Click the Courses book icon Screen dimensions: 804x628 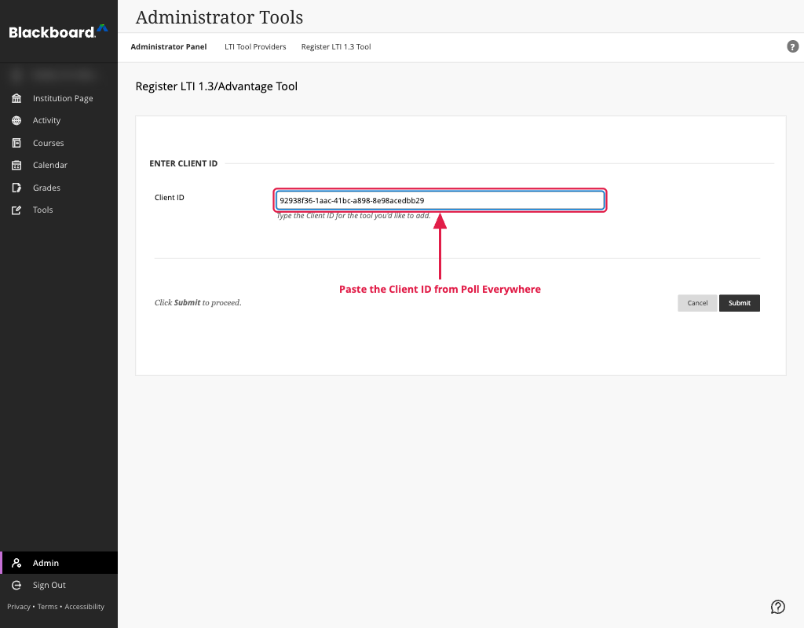16,143
